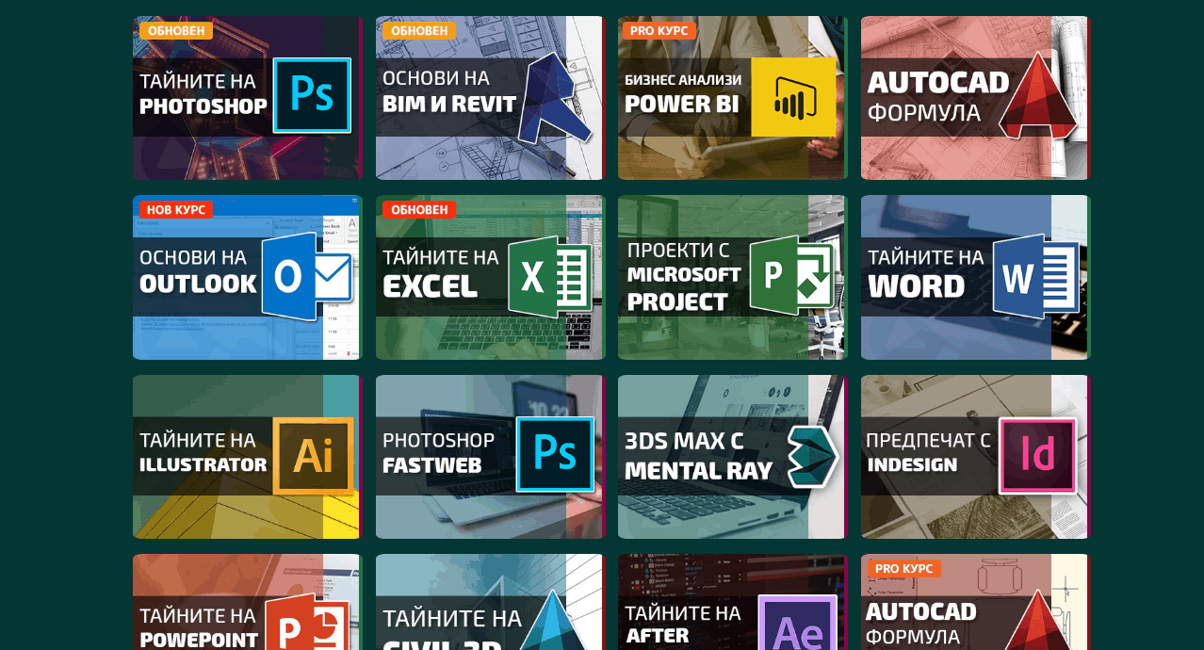Select the "Тайните на After" title text
The image size is (1204, 650).
pyautogui.click(x=683, y=625)
